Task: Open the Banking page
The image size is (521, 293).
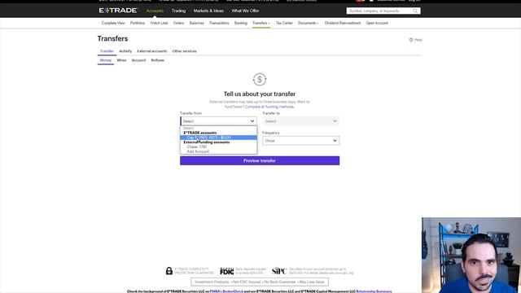Action: click(241, 24)
